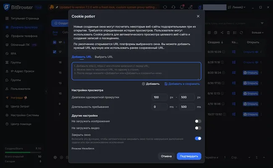This screenshot has width=273, height=168.
Task: Click Открыто status in row 8/28 11:19
Action: pyautogui.click(x=251, y=62)
